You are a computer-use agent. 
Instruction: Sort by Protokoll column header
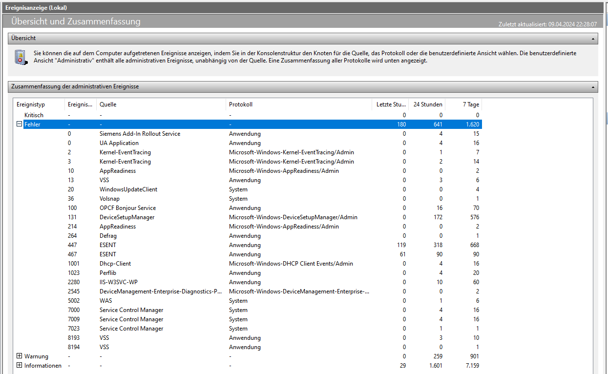pos(298,104)
